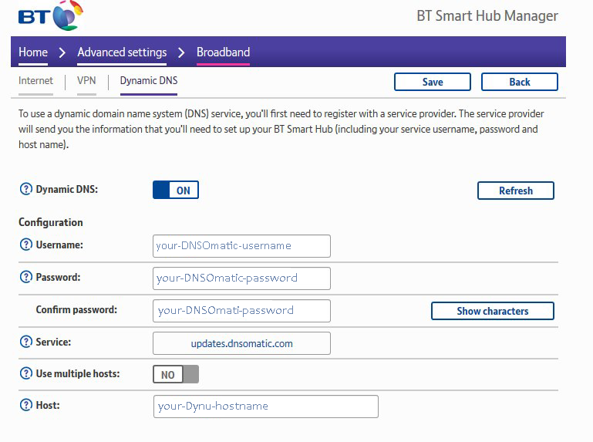Focus the Confirm password field
This screenshot has width=593, height=442.
click(241, 311)
